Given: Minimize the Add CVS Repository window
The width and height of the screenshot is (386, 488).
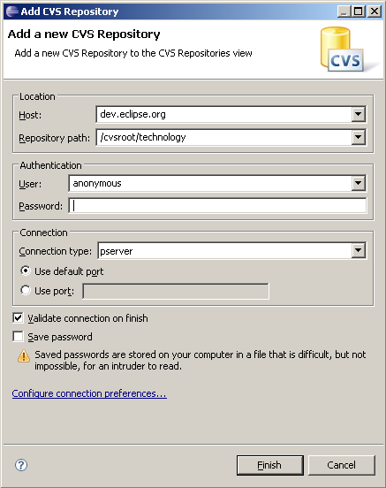Looking at the screenshot, I should click(344, 11).
